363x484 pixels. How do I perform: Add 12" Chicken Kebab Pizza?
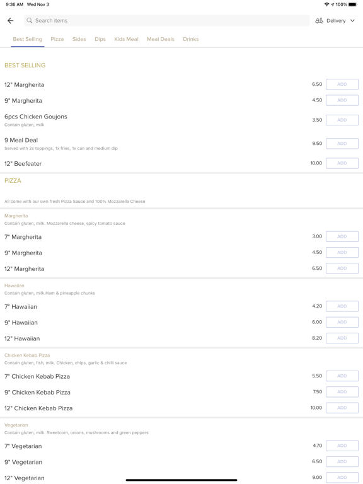[342, 408]
